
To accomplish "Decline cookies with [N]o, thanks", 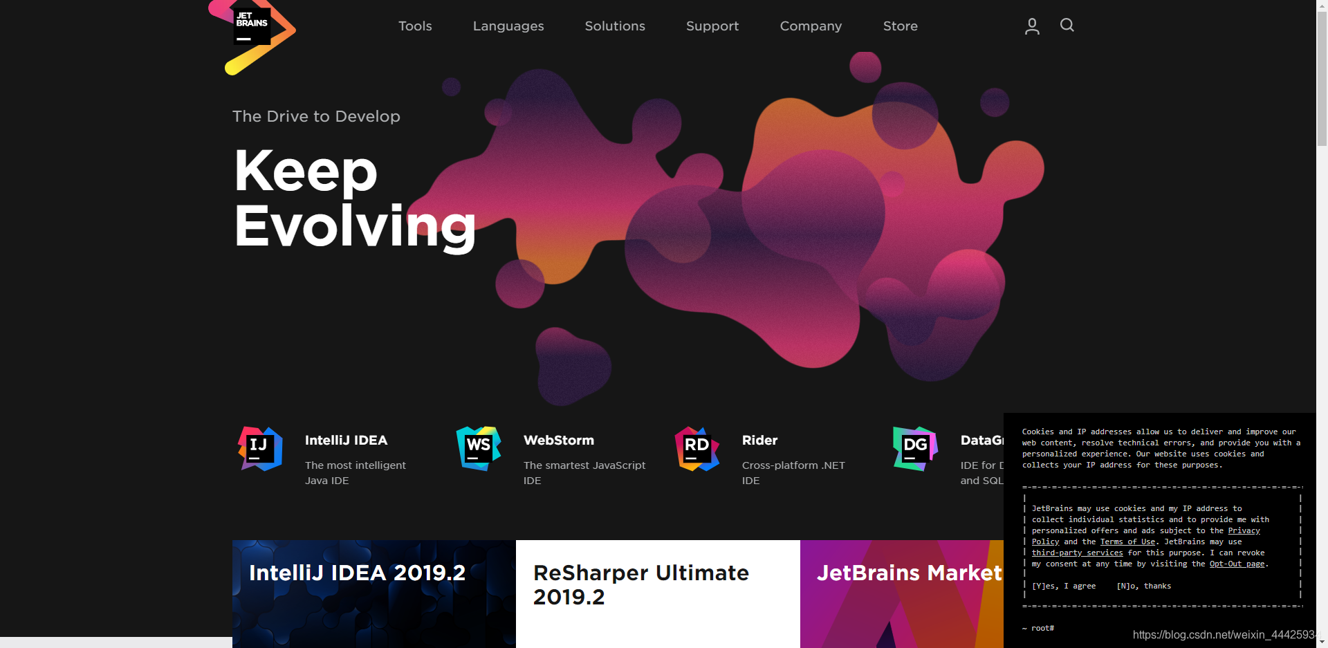I will click(x=1144, y=586).
